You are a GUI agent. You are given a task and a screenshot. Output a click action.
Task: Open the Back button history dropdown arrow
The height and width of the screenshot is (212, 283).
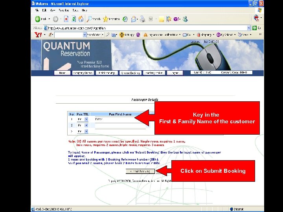tap(49, 19)
